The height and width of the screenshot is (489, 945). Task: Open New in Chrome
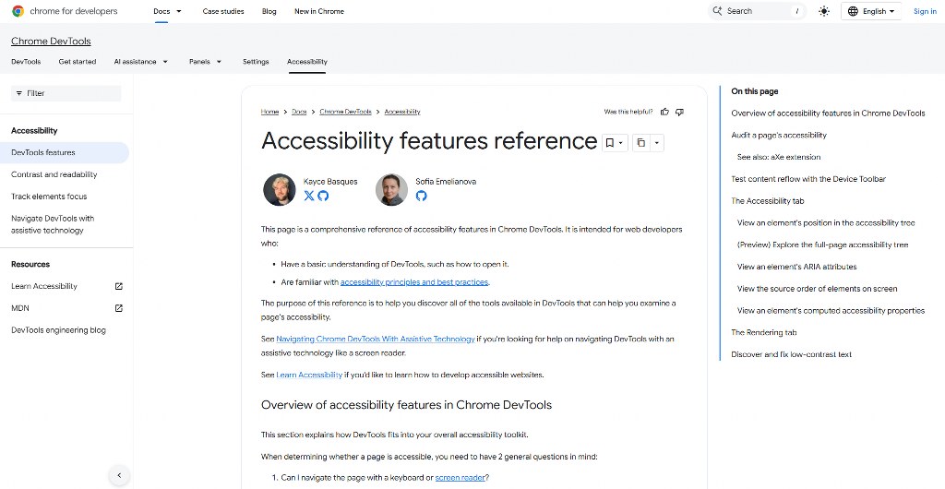coord(318,11)
